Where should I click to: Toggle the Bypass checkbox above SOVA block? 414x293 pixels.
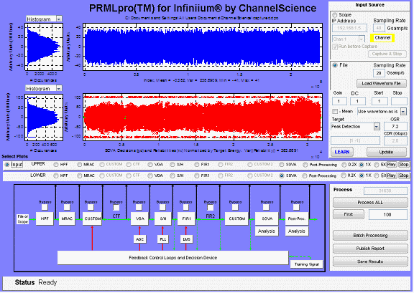pyautogui.click(x=267, y=207)
